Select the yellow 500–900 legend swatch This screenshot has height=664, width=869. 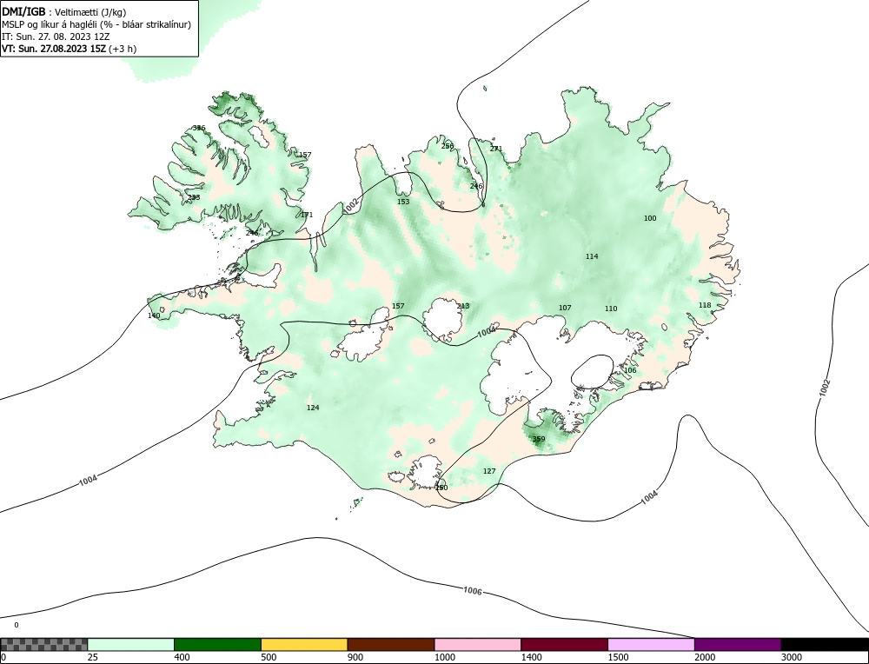click(304, 644)
